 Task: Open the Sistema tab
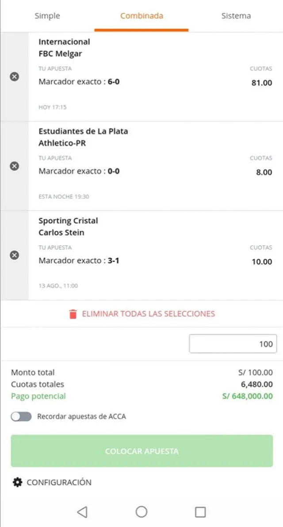(x=236, y=16)
